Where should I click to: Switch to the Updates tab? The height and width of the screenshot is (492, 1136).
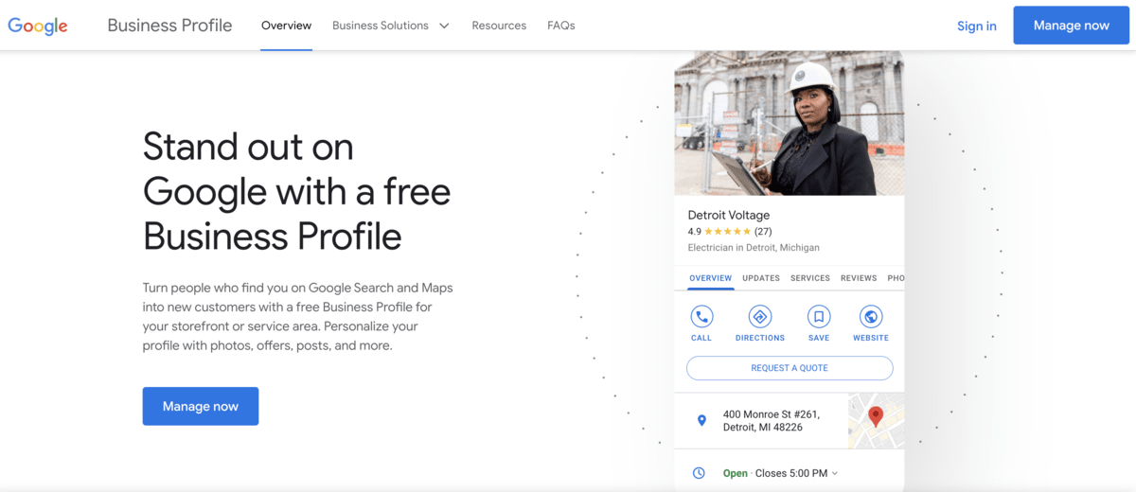(x=761, y=278)
